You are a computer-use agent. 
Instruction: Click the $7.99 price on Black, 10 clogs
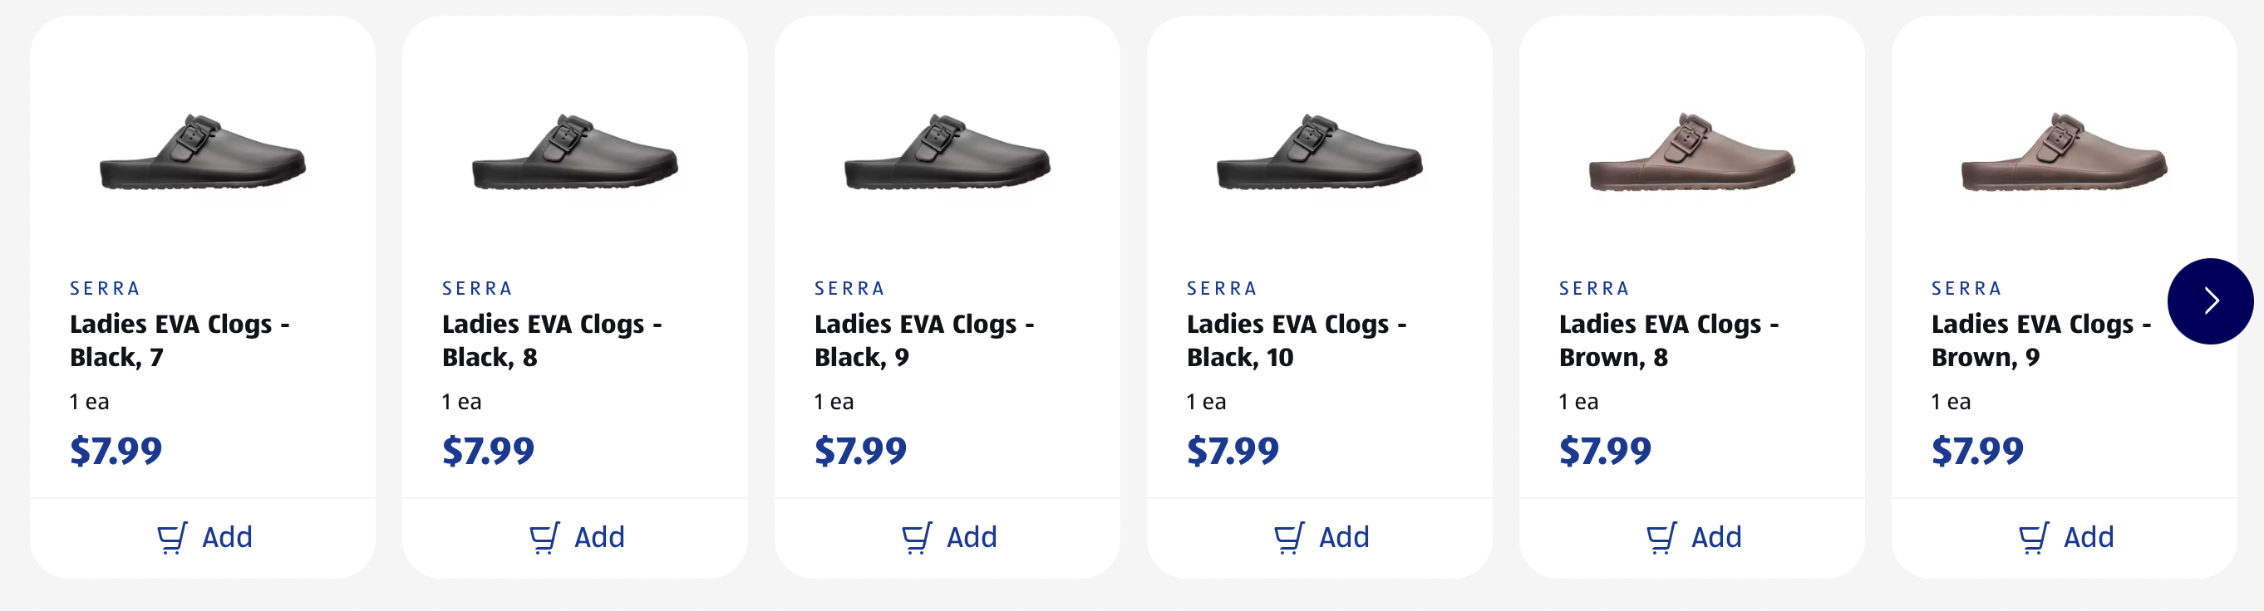(x=1233, y=452)
